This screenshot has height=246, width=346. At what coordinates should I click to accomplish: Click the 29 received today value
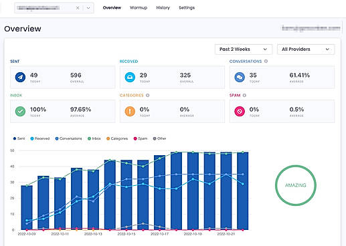point(143,75)
